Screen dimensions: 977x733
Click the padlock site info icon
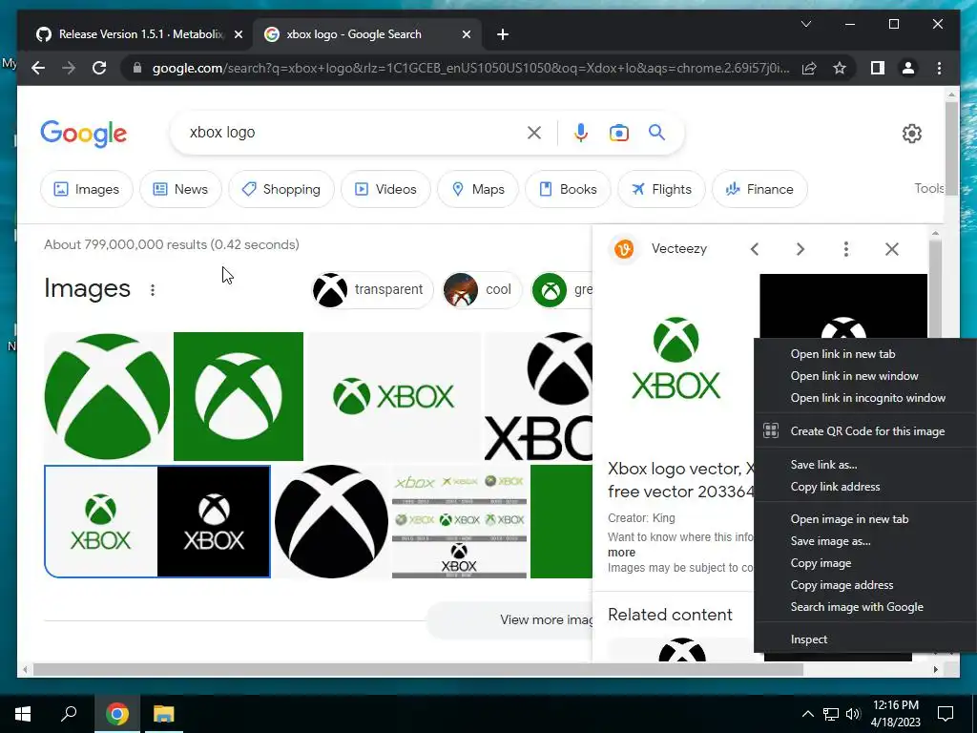[137, 68]
